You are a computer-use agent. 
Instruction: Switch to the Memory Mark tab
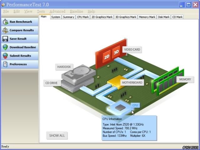point(147,17)
